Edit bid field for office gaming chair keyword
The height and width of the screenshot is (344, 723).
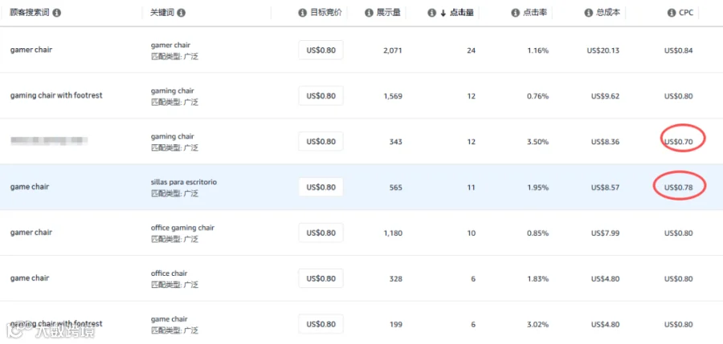click(321, 233)
